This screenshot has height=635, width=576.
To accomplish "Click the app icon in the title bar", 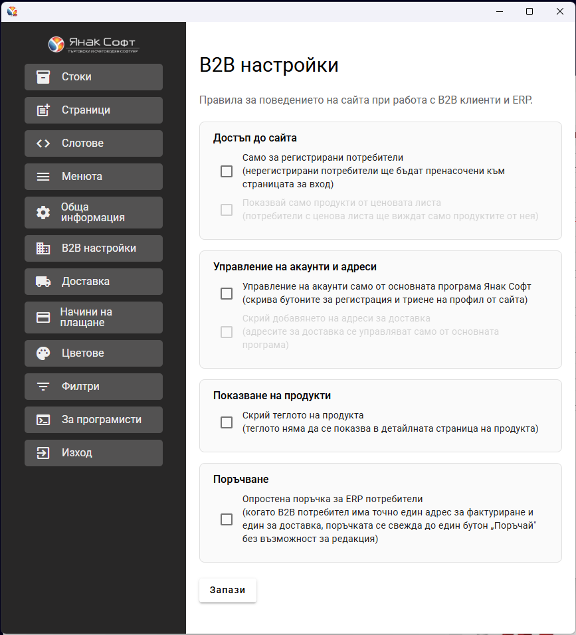I will (x=12, y=11).
